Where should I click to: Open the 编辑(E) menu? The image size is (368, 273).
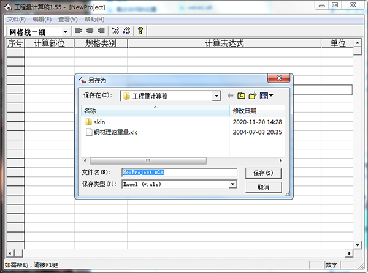pos(42,20)
